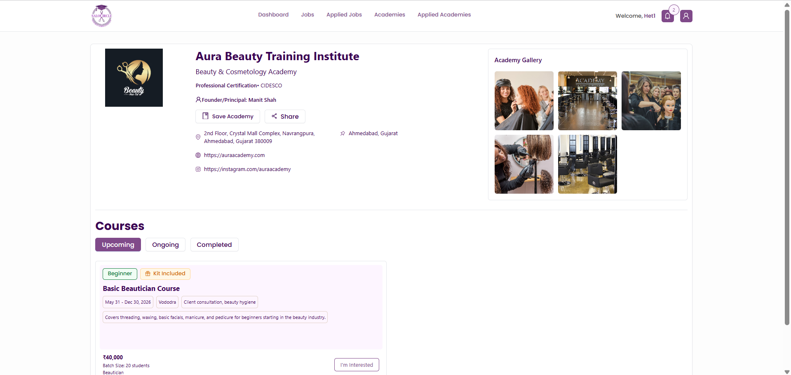Click the person icon beside Founder/Principal

[x=198, y=100]
